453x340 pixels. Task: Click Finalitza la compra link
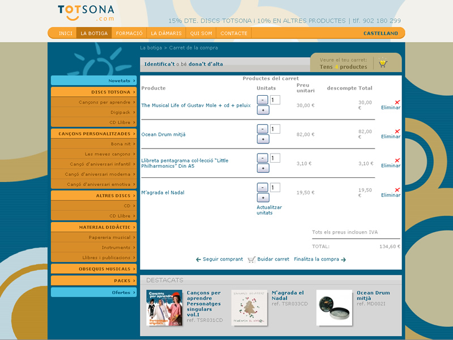click(x=317, y=259)
